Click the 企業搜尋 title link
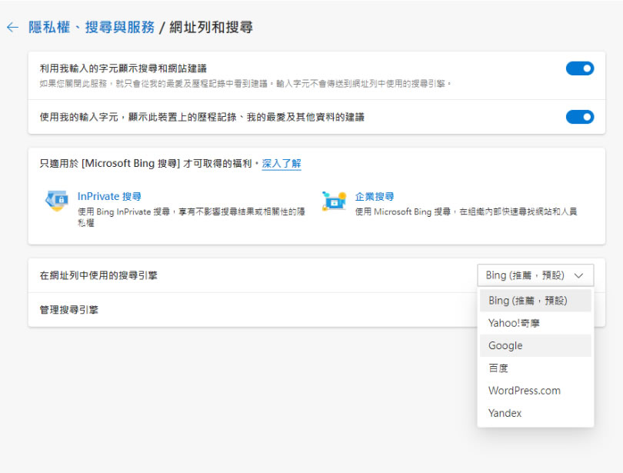 [x=375, y=197]
